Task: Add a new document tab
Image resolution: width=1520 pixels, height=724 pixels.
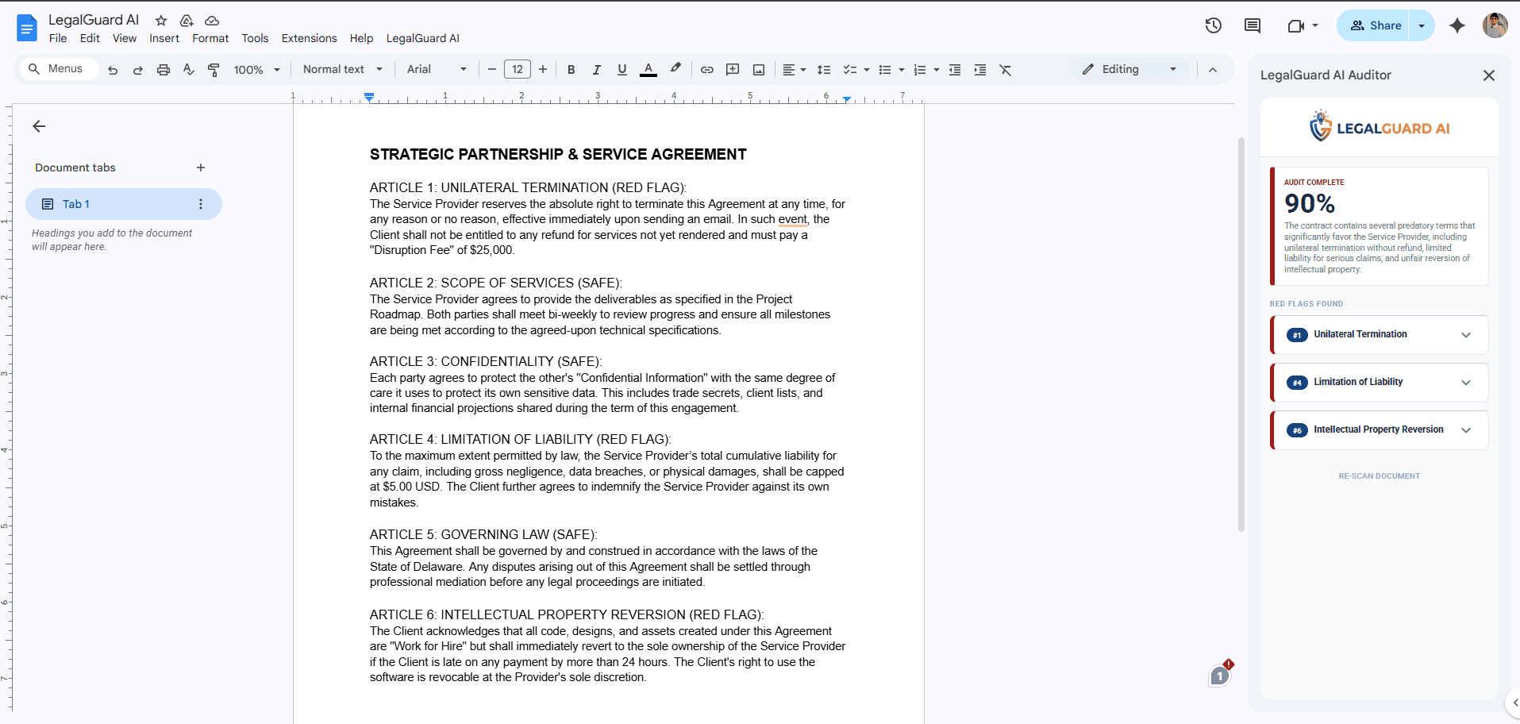Action: coord(201,168)
